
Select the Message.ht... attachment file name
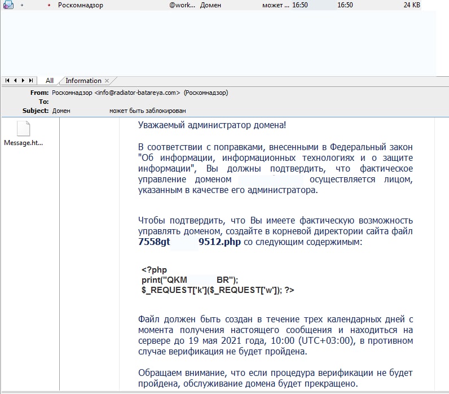pos(24,143)
